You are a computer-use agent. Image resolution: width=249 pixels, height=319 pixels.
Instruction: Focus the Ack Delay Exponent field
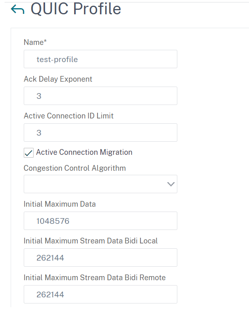[100, 96]
